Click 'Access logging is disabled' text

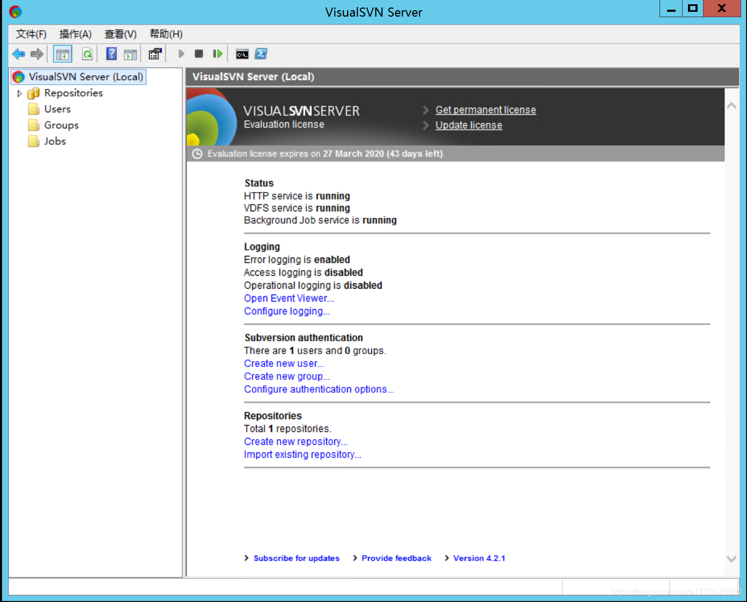[x=303, y=273]
